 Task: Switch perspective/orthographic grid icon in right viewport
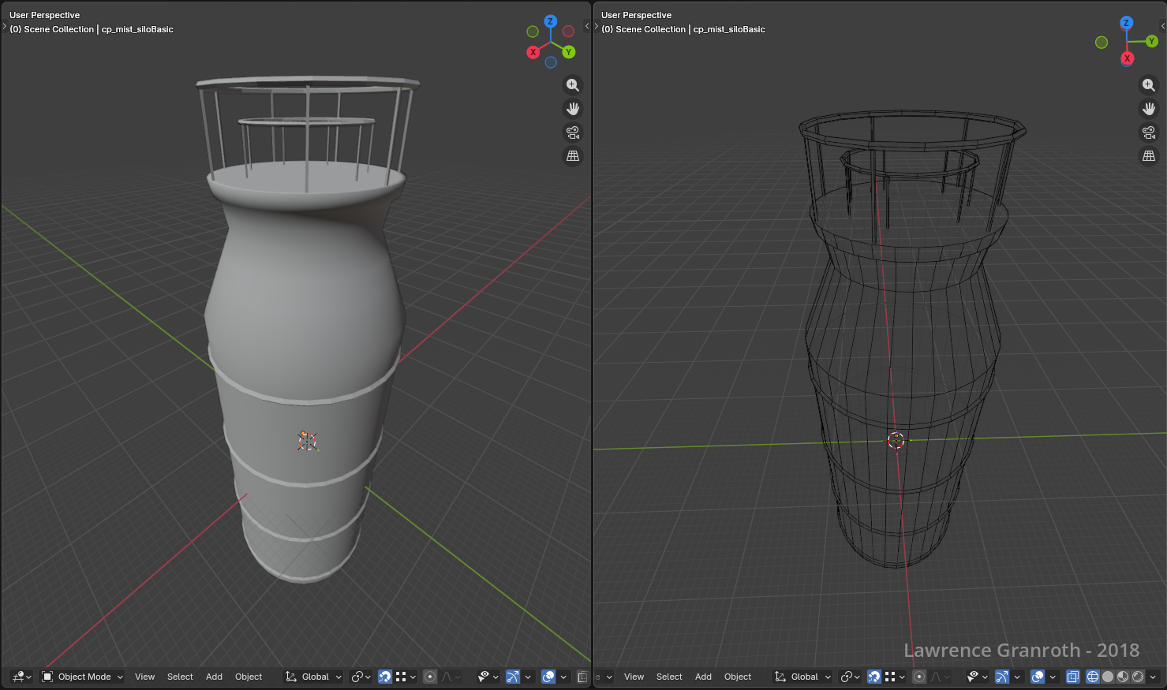(1149, 156)
